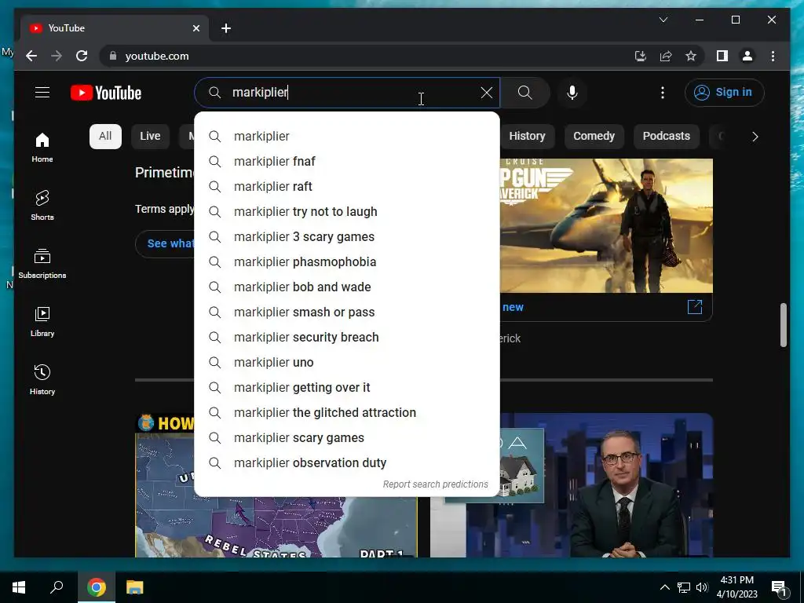
Task: Click the install app icon in address bar
Action: pyautogui.click(x=641, y=56)
